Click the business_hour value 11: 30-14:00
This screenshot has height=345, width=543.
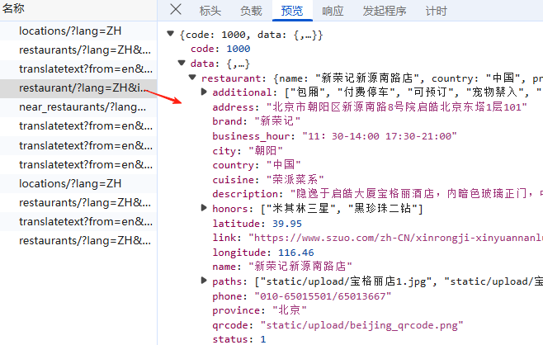380,136
